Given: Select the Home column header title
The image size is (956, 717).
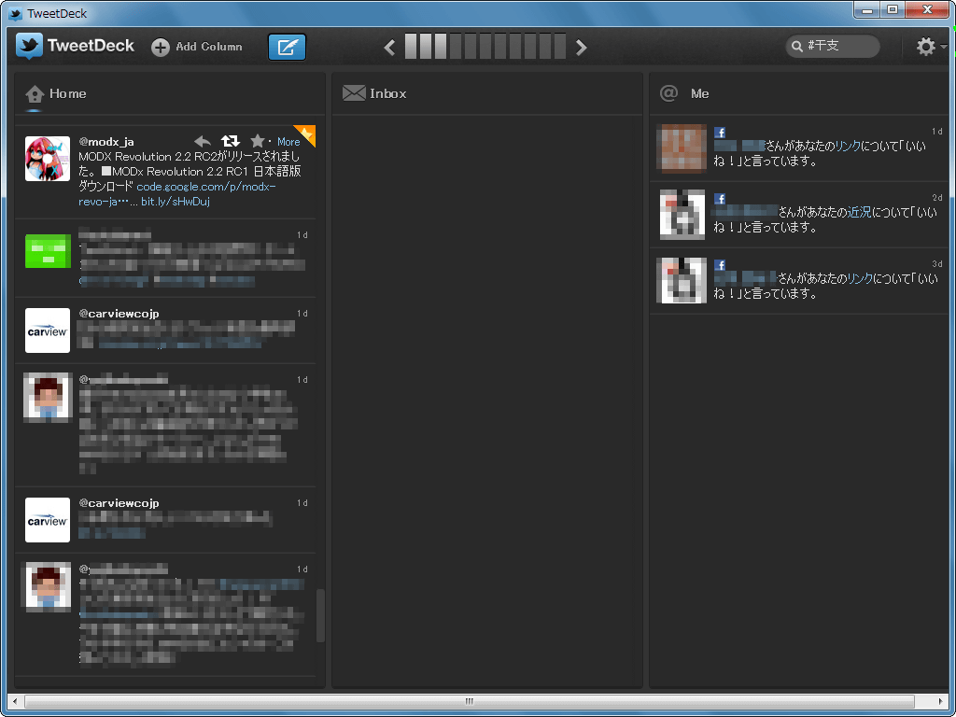Looking at the screenshot, I should click(67, 94).
